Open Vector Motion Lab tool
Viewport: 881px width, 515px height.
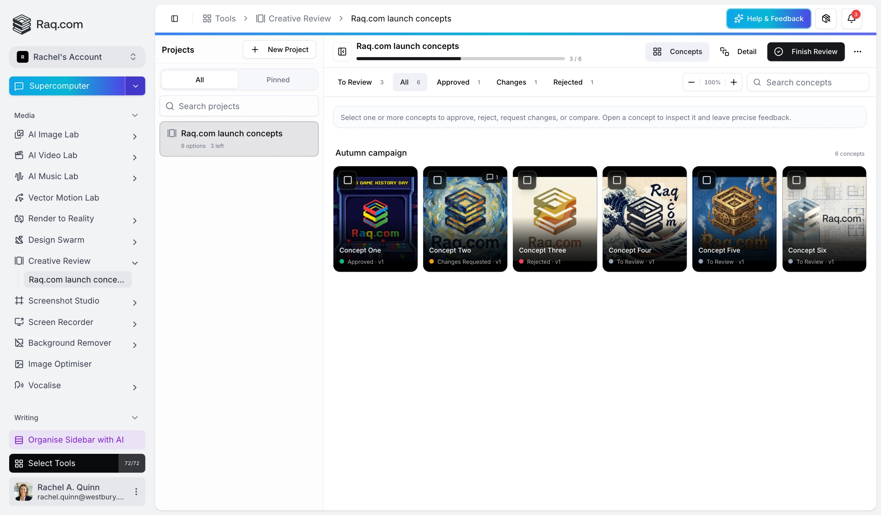(x=63, y=198)
